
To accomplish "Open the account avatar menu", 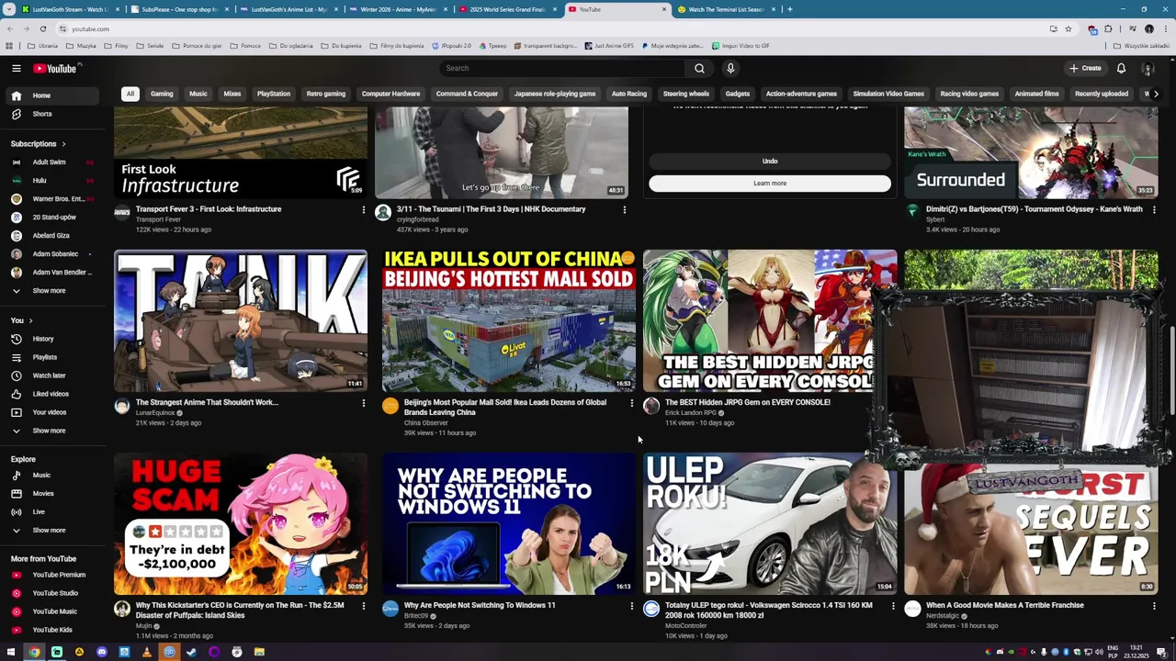I will click(x=1148, y=68).
